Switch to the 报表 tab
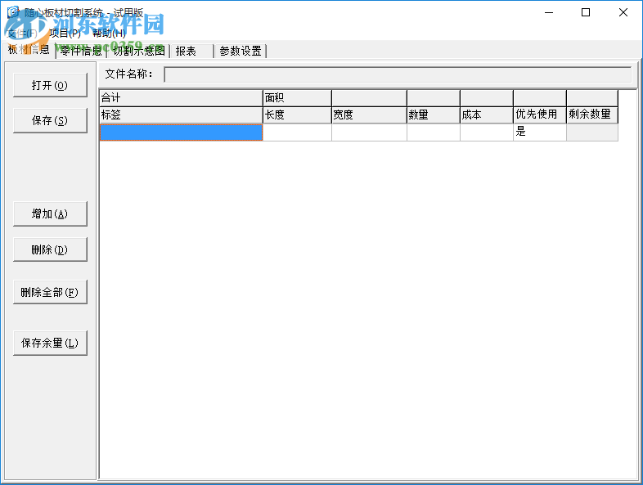 point(191,51)
